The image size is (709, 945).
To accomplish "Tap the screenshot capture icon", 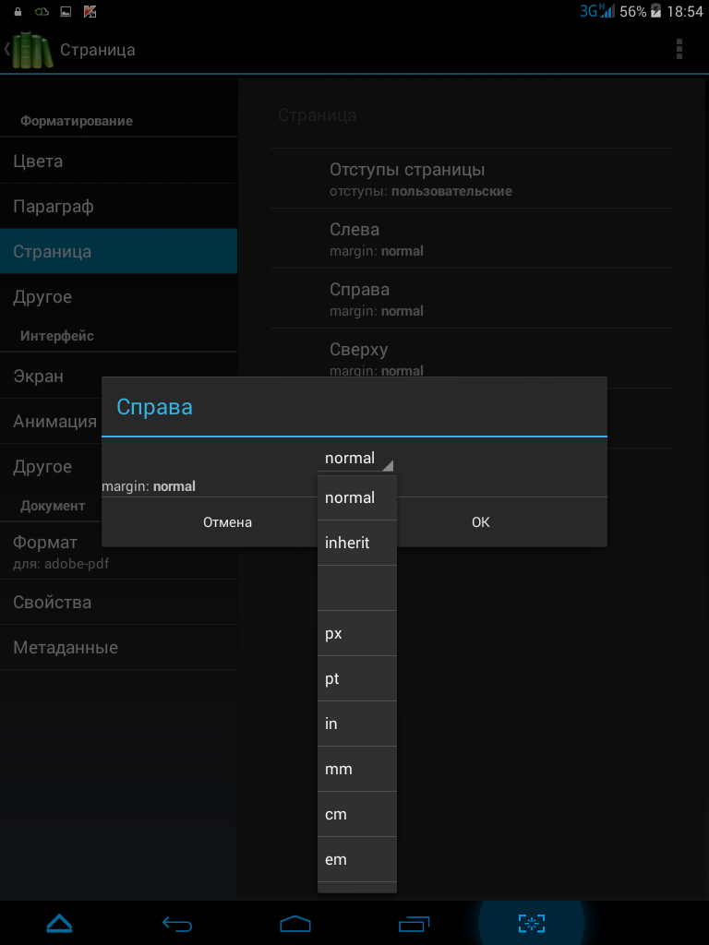I will pyautogui.click(x=532, y=923).
